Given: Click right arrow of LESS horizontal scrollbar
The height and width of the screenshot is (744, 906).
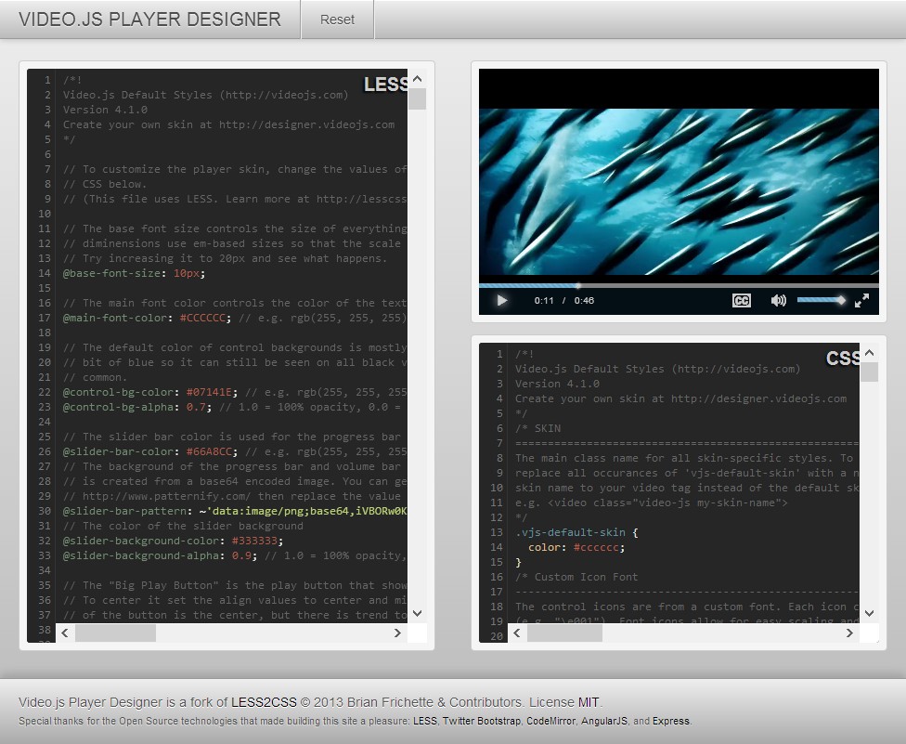Looking at the screenshot, I should tap(397, 633).
